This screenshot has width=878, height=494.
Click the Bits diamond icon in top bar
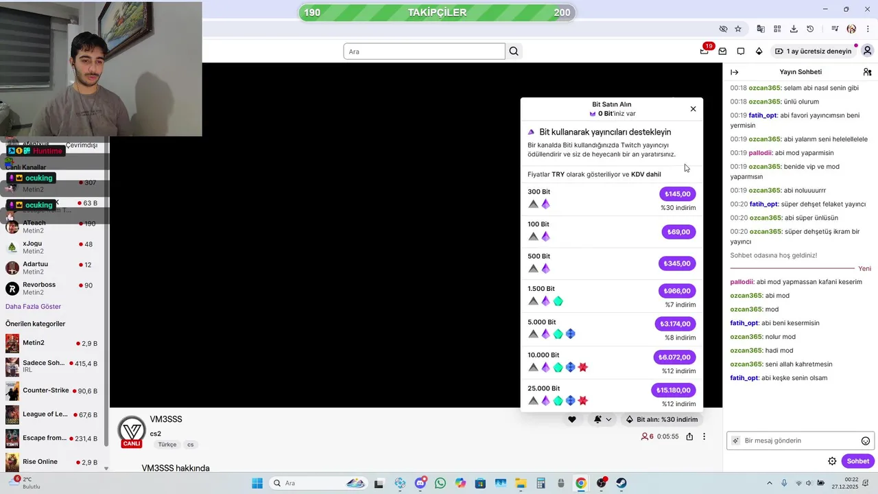pos(759,51)
